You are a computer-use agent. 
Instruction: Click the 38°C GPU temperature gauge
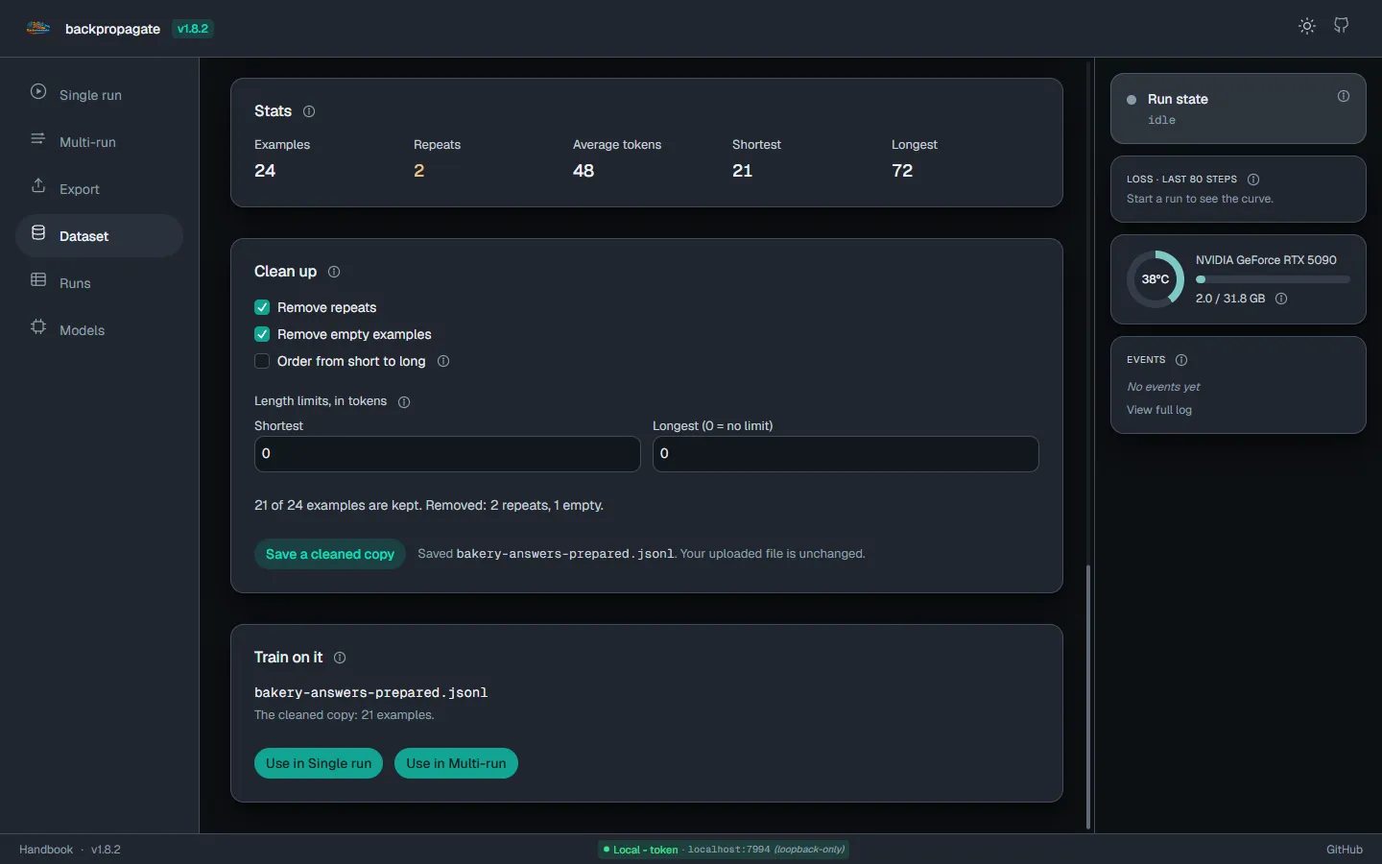click(1156, 279)
